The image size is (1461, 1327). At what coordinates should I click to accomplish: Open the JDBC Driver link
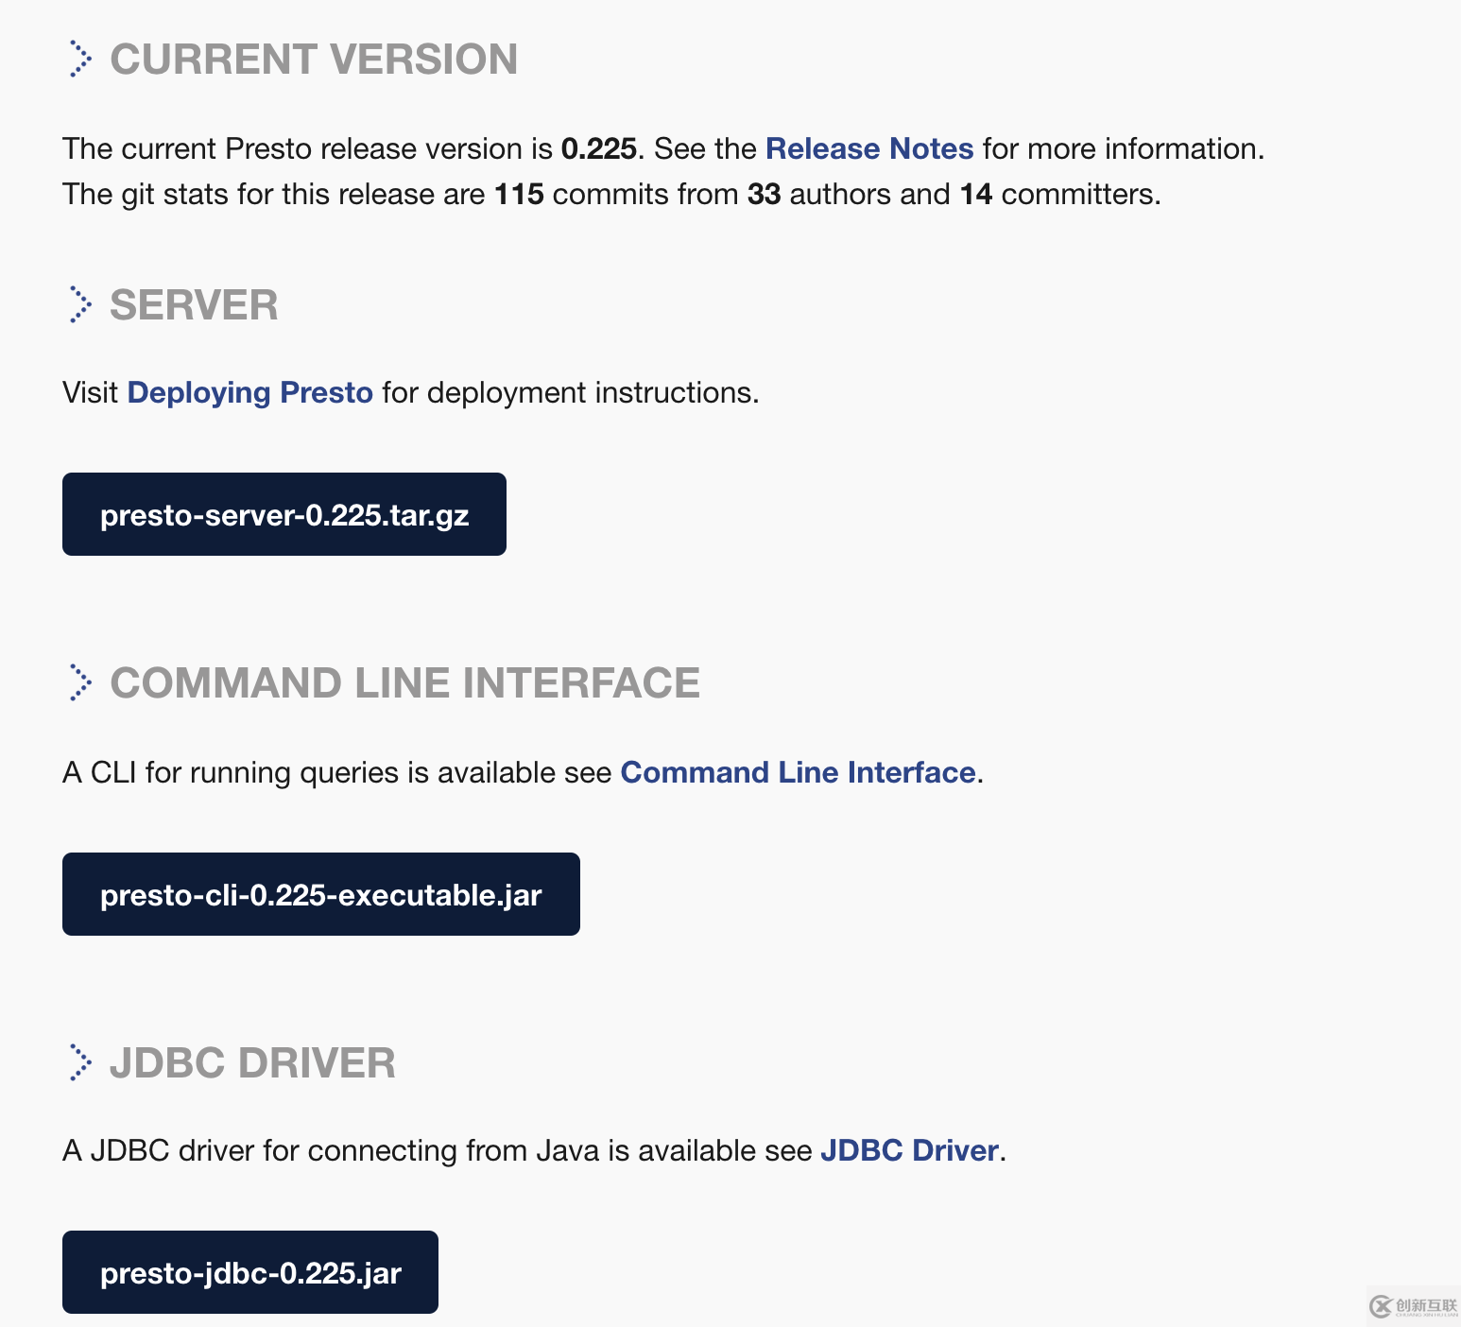point(910,1150)
